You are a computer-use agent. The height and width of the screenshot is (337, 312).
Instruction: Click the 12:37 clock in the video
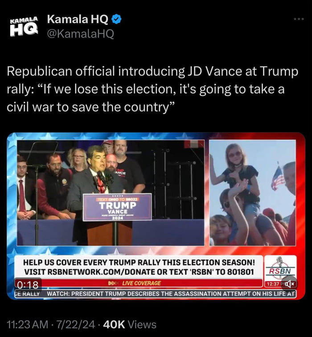click(273, 284)
